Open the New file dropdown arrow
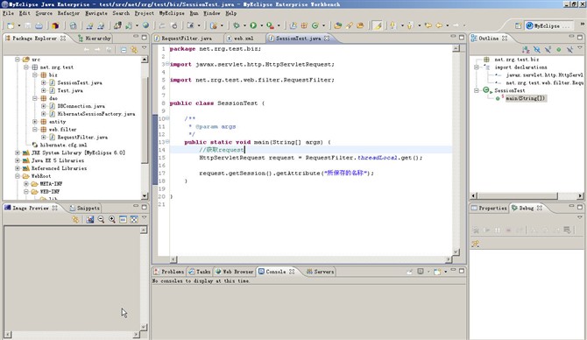The image size is (587, 340). pos(18,25)
